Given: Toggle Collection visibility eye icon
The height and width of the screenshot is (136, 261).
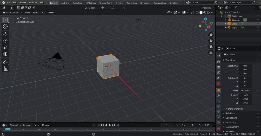Looking at the screenshot, I should (x=258, y=16).
